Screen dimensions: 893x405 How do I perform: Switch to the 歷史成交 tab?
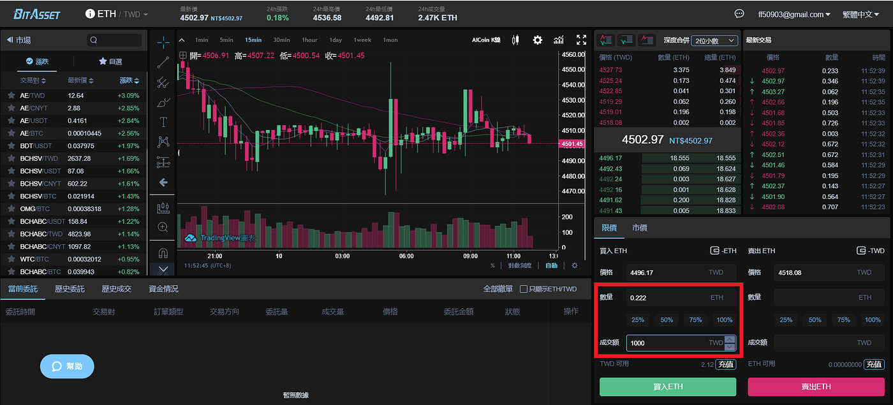(116, 289)
